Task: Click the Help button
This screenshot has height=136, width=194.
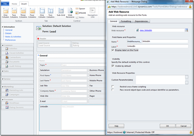Action: click(116, 126)
